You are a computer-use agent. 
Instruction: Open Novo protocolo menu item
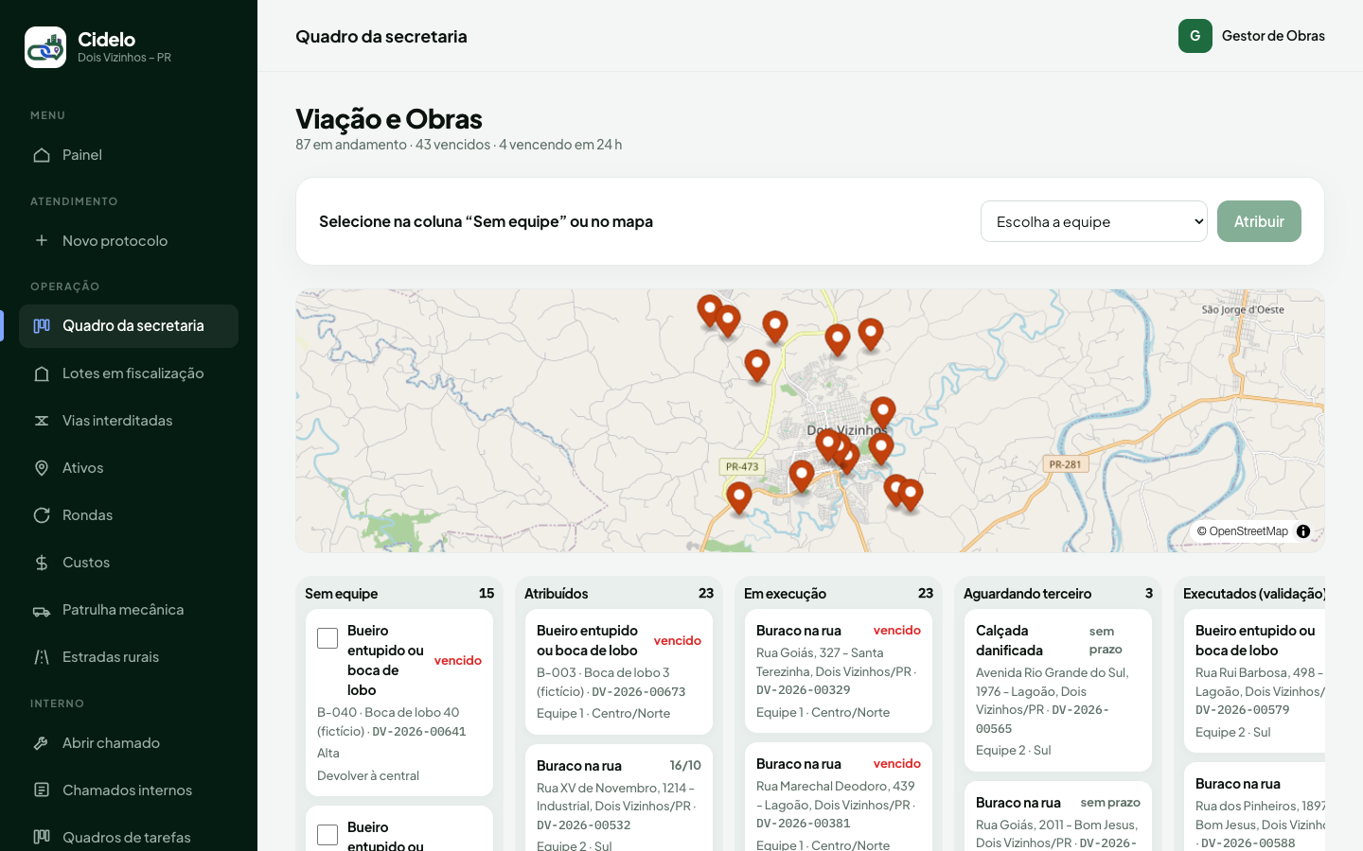[129, 240]
